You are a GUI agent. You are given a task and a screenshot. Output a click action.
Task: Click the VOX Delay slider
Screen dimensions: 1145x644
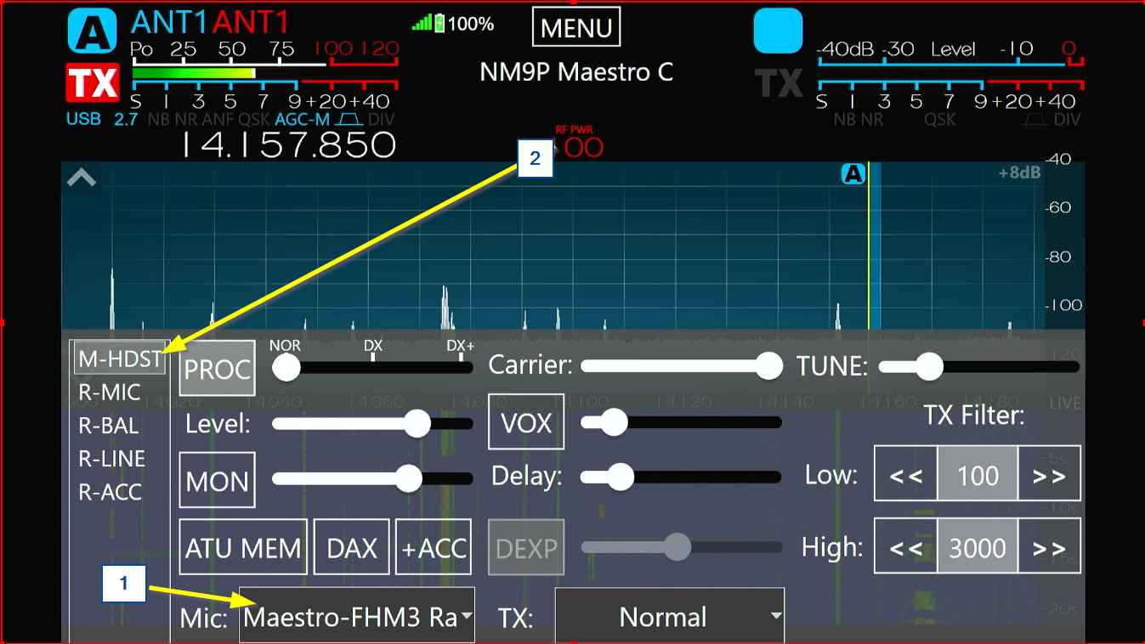tap(681, 477)
